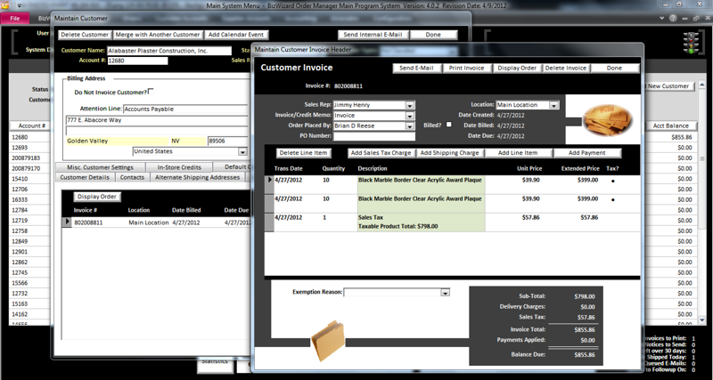Image resolution: width=713 pixels, height=380 pixels.
Task: Click the Merge with Another Customer button
Action: coord(157,35)
